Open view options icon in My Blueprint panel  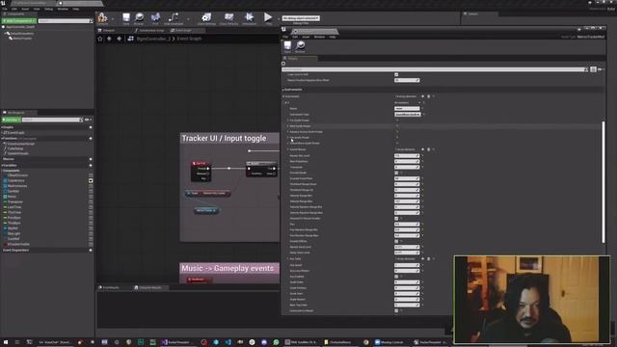pyautogui.click(x=88, y=120)
